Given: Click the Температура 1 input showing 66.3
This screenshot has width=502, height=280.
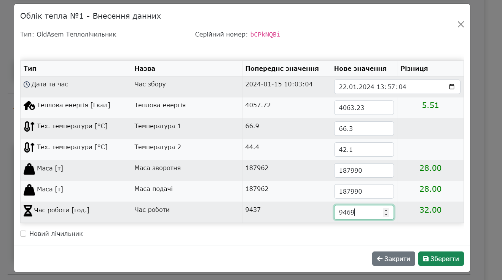Looking at the screenshot, I should point(363,129).
